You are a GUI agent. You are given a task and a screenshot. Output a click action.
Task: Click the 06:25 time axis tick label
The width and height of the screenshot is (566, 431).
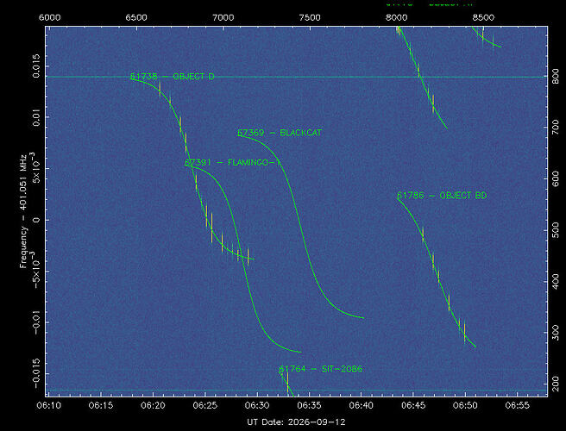tap(205, 406)
